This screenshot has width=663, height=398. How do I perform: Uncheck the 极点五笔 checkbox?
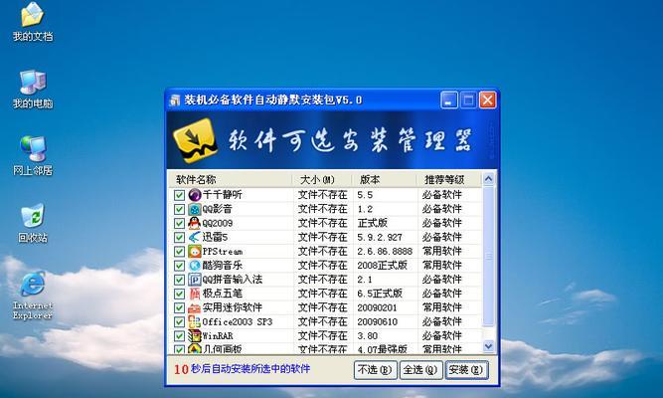pos(179,294)
